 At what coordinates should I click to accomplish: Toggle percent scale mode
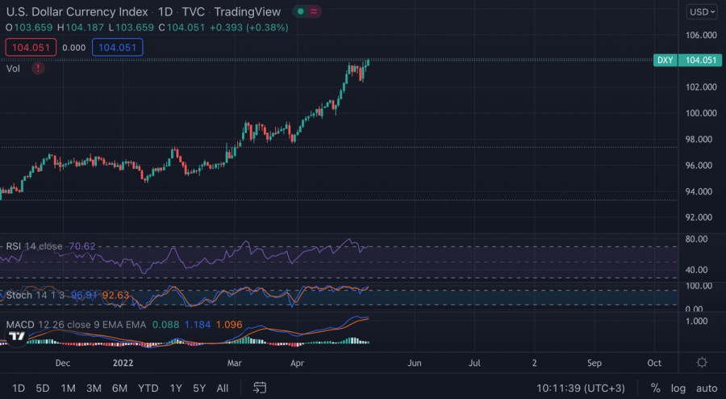click(655, 388)
